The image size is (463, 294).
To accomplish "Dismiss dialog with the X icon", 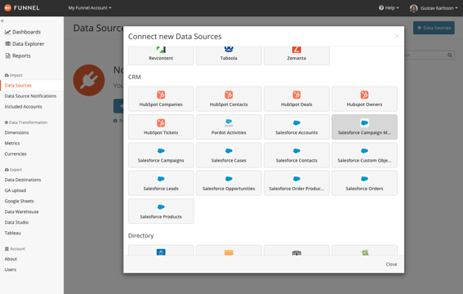I will coord(397,36).
